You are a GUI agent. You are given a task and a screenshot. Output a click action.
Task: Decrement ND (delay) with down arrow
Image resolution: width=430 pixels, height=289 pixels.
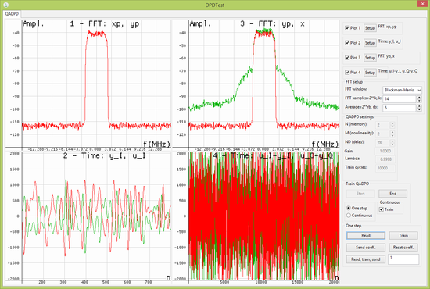392,144
